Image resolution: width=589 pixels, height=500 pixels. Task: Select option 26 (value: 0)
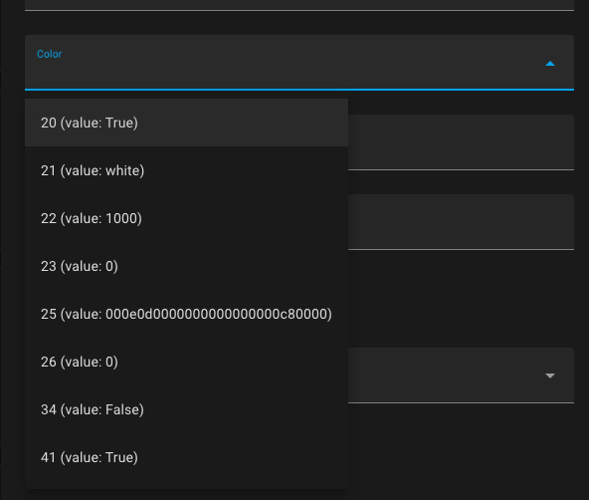(186, 362)
